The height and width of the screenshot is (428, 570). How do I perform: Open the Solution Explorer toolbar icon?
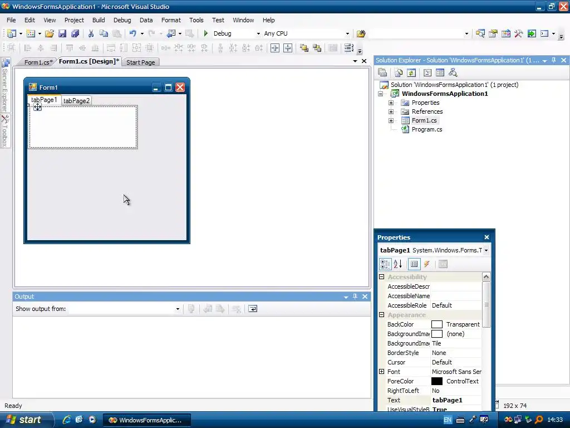coord(480,33)
